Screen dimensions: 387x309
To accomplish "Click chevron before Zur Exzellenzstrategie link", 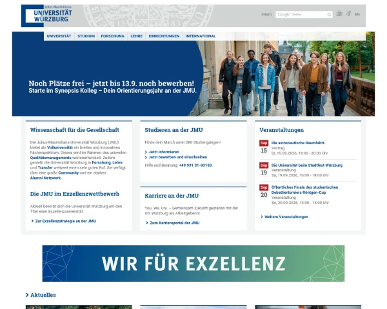I will [32, 221].
